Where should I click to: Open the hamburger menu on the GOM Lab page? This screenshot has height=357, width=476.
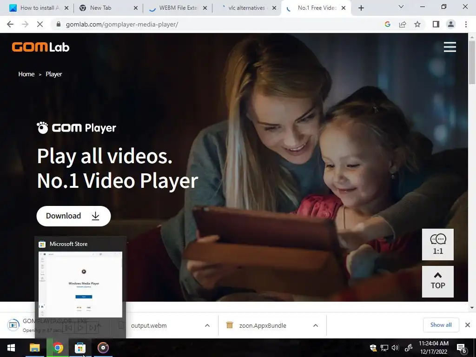coord(450,47)
